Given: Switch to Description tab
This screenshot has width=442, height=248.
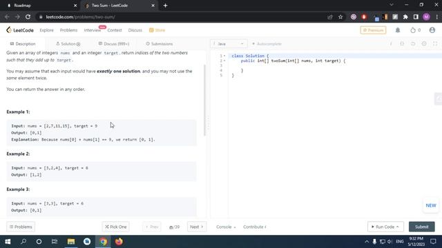Looking at the screenshot, I should [x=23, y=44].
